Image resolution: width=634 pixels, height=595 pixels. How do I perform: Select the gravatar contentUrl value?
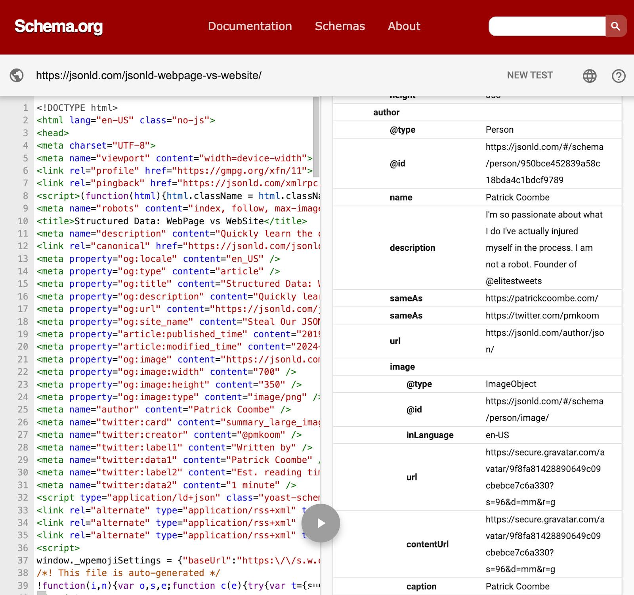point(544,544)
